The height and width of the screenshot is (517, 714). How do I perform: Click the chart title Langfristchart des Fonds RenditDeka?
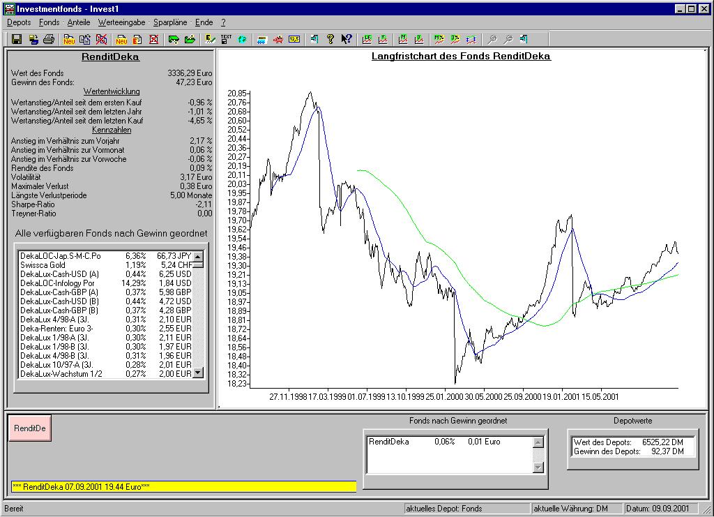(461, 56)
